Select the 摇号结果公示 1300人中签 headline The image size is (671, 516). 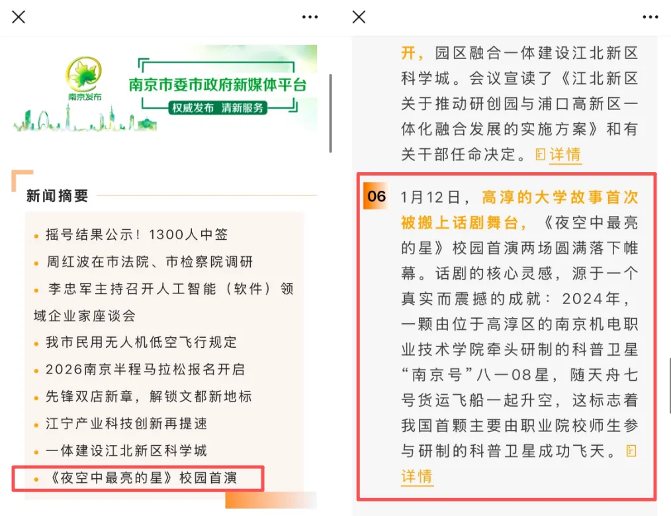(x=137, y=234)
